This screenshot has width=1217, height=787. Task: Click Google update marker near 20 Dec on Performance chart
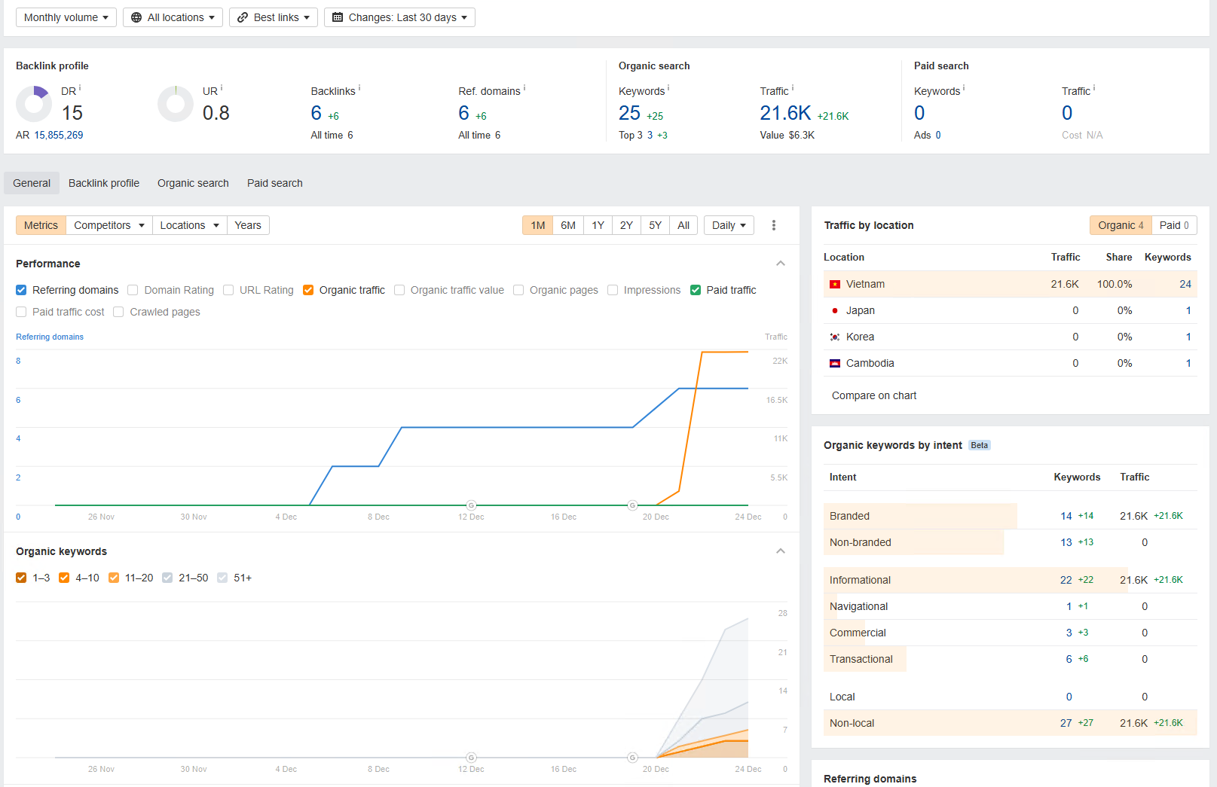pyautogui.click(x=633, y=505)
